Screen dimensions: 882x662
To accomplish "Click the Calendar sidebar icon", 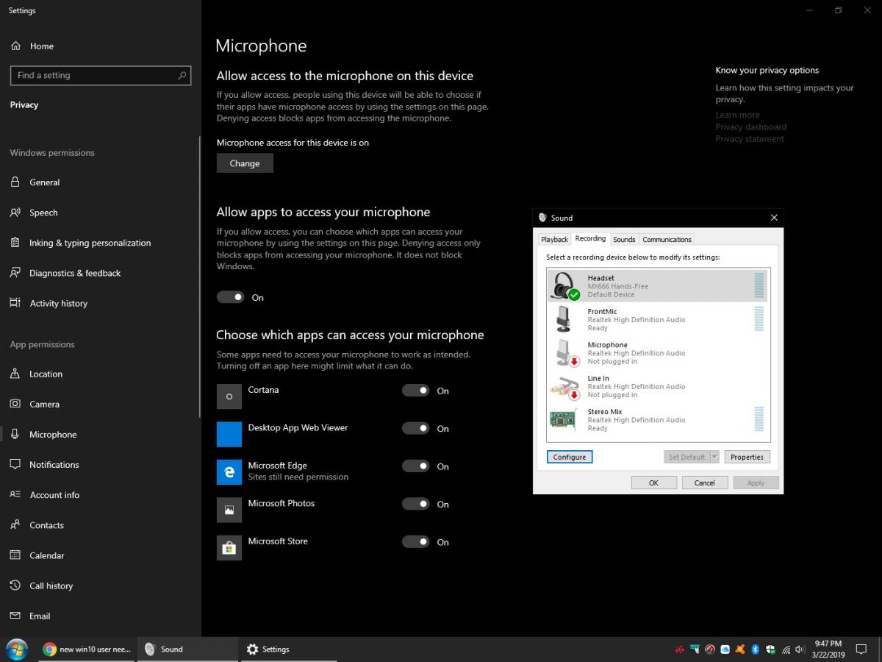I will click(15, 555).
